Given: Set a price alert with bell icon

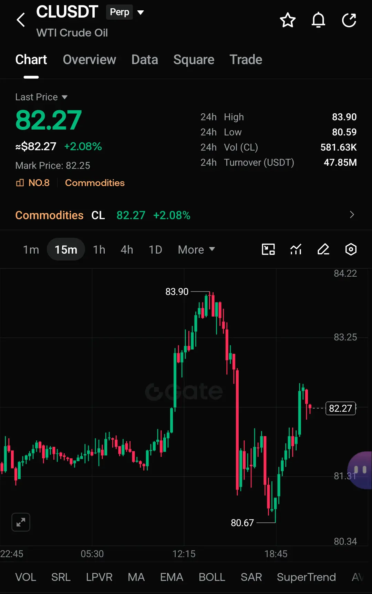Looking at the screenshot, I should (x=318, y=20).
